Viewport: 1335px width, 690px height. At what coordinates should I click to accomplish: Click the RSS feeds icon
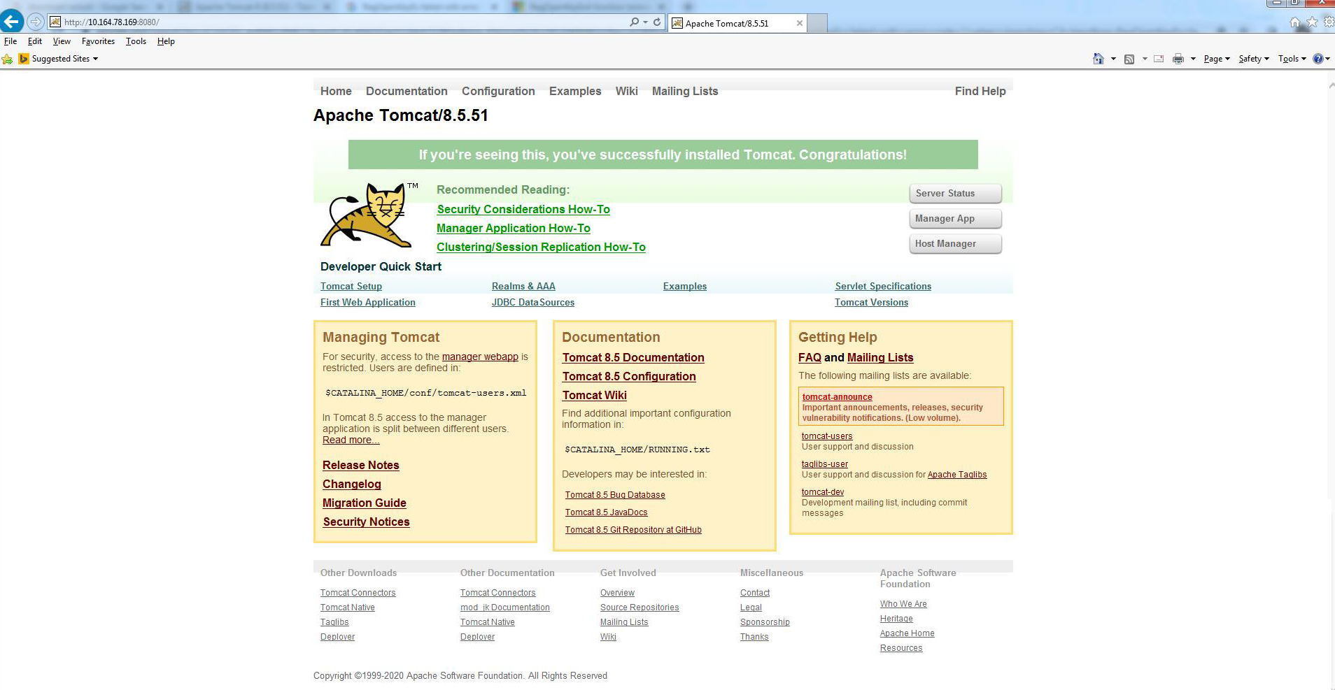click(x=1129, y=59)
